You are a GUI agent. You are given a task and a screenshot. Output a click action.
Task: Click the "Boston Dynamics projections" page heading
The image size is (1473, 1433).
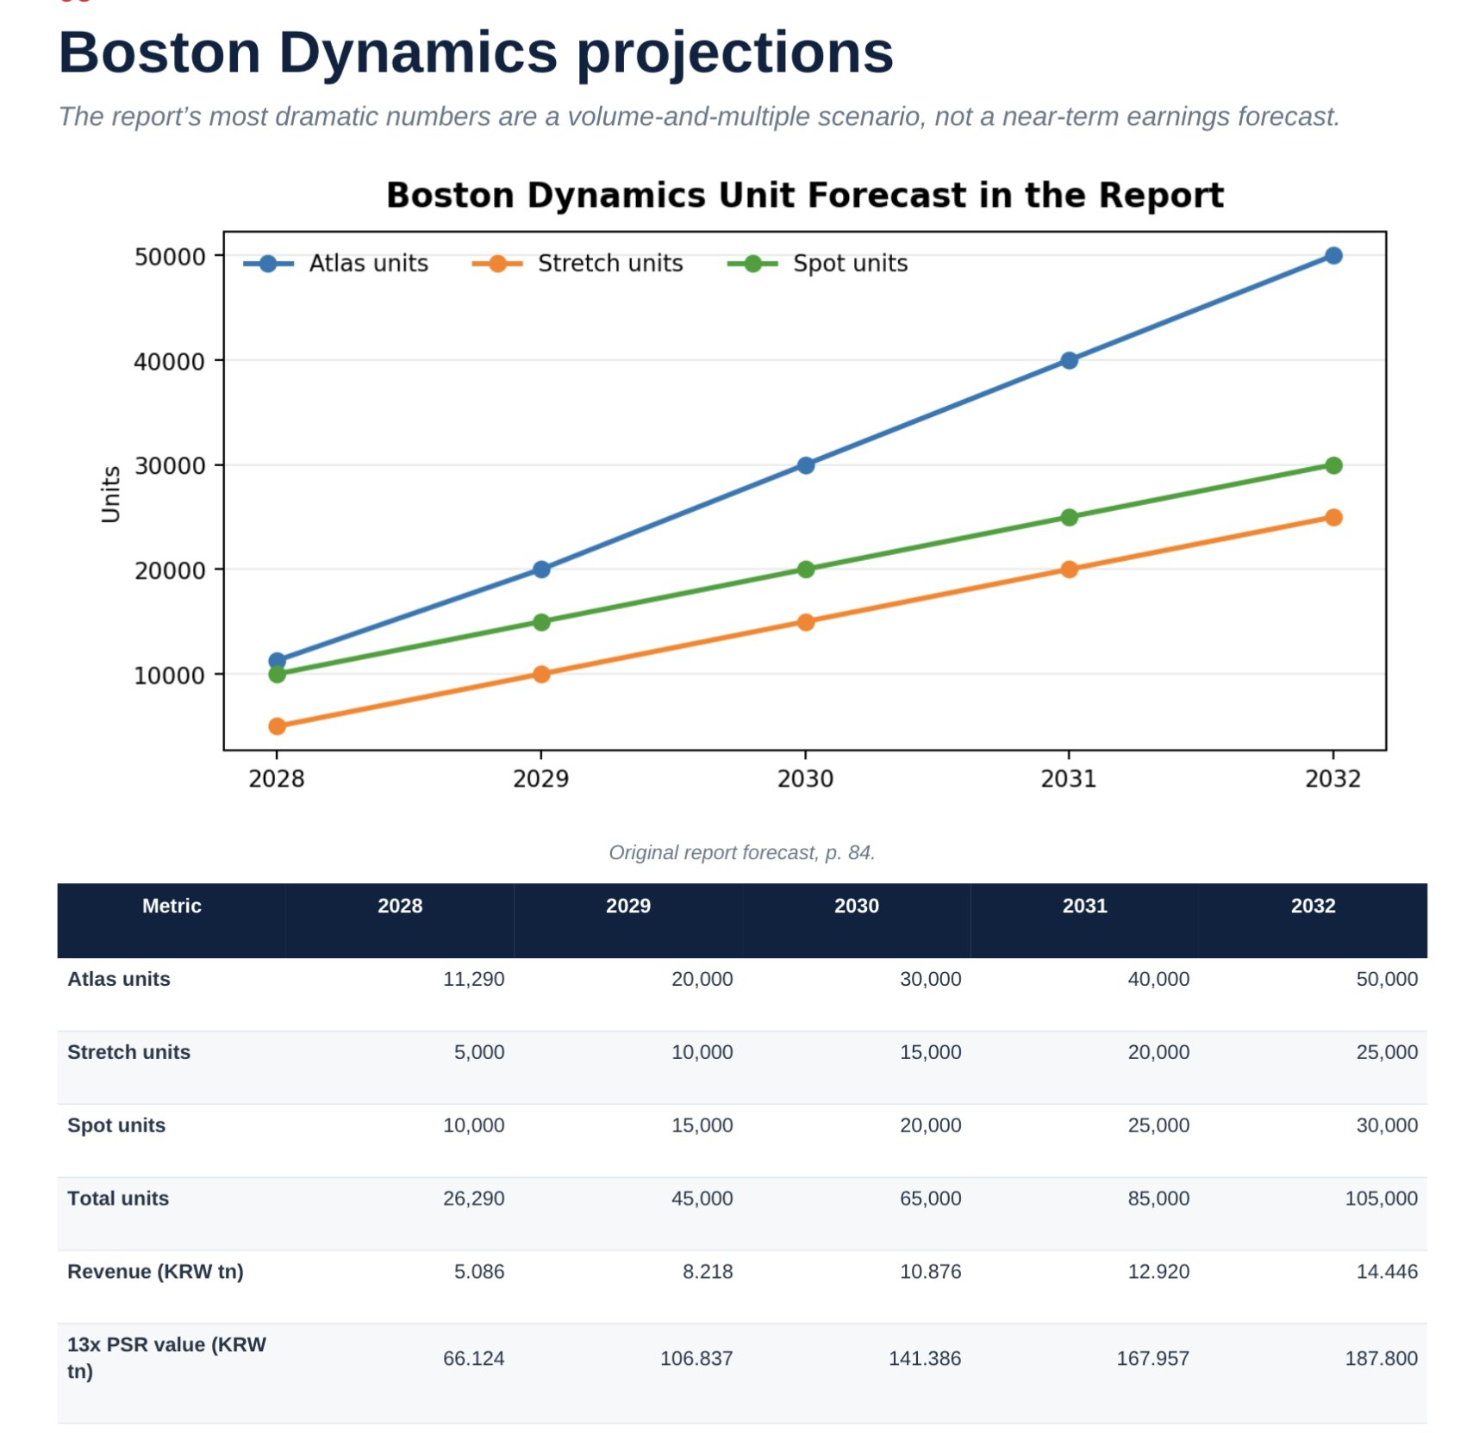476,53
